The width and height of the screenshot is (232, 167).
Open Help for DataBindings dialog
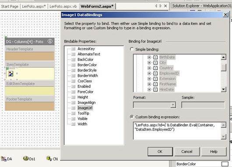click(x=214, y=152)
